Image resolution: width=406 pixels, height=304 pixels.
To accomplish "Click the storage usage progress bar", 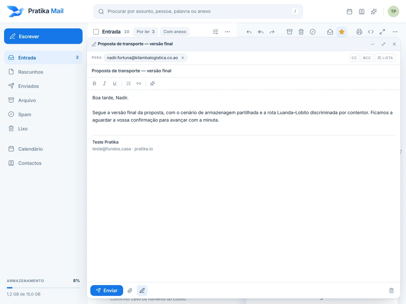I will tap(43, 288).
